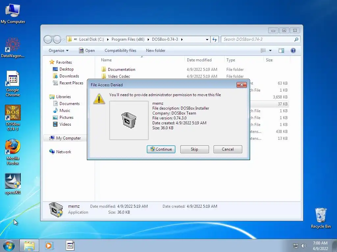Open the Pictures library
Screen dimensions: 337x252
[x=63, y=117]
